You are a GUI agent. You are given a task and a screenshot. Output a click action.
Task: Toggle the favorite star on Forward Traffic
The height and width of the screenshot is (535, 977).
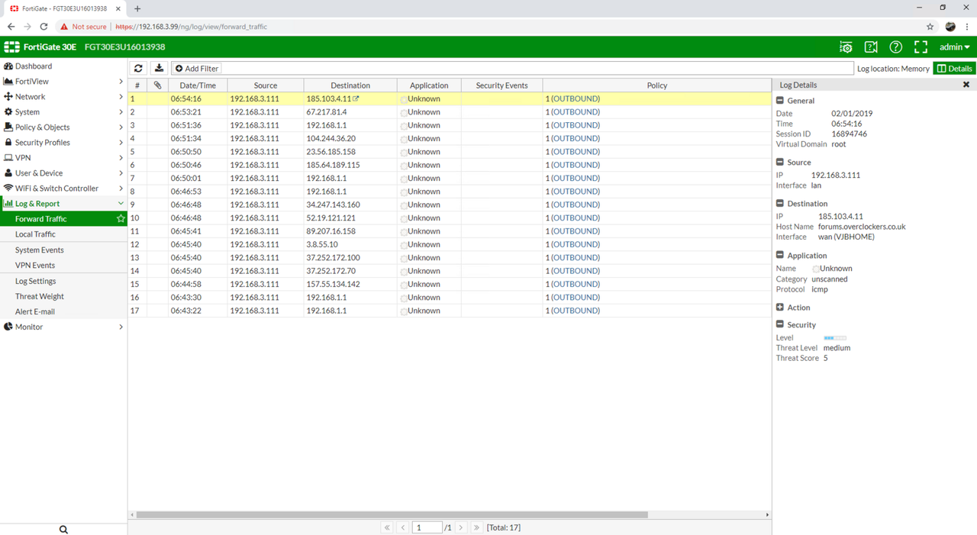121,219
